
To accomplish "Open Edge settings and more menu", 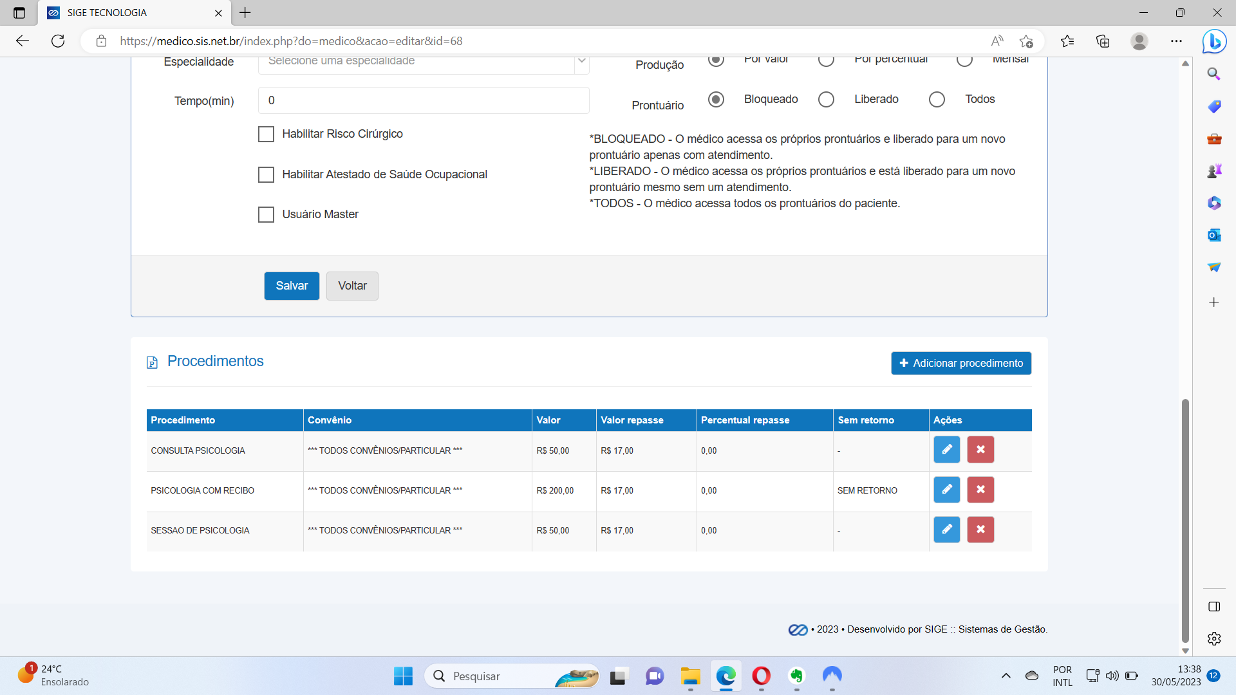I will pyautogui.click(x=1176, y=41).
